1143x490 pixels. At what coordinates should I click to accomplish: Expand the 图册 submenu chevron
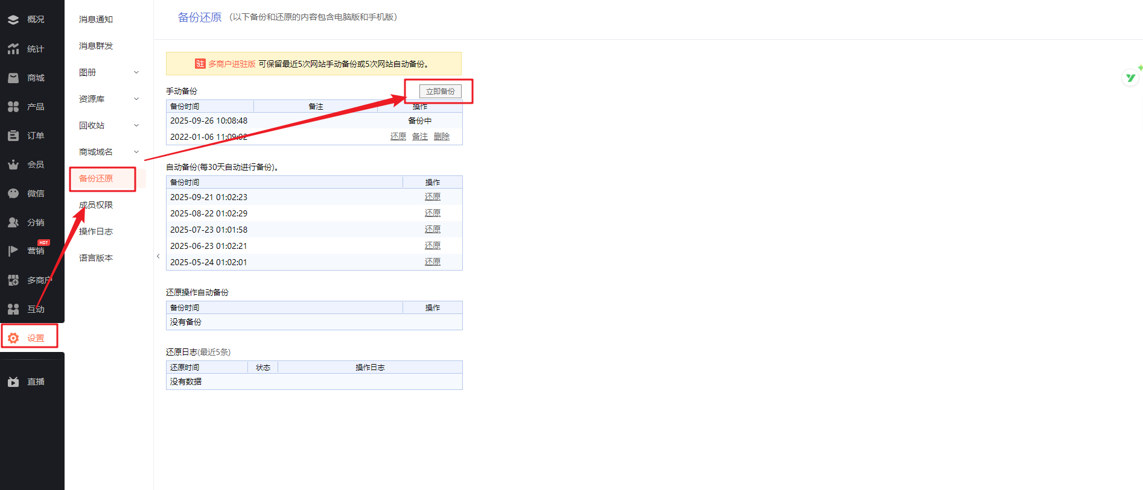pos(136,72)
